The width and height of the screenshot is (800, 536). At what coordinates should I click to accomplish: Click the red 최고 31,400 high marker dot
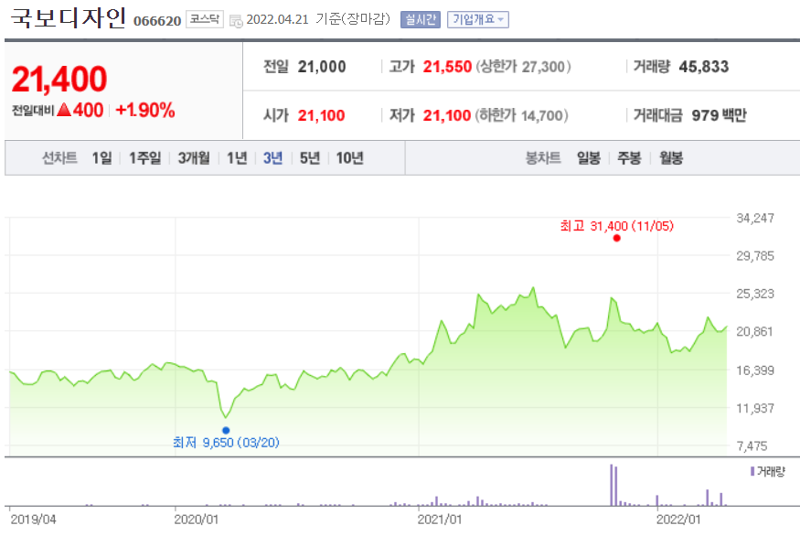(x=617, y=238)
